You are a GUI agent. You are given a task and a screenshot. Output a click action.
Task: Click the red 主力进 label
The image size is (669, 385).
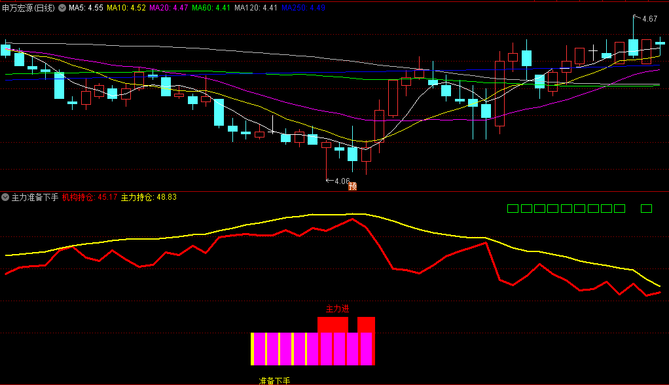click(x=338, y=308)
